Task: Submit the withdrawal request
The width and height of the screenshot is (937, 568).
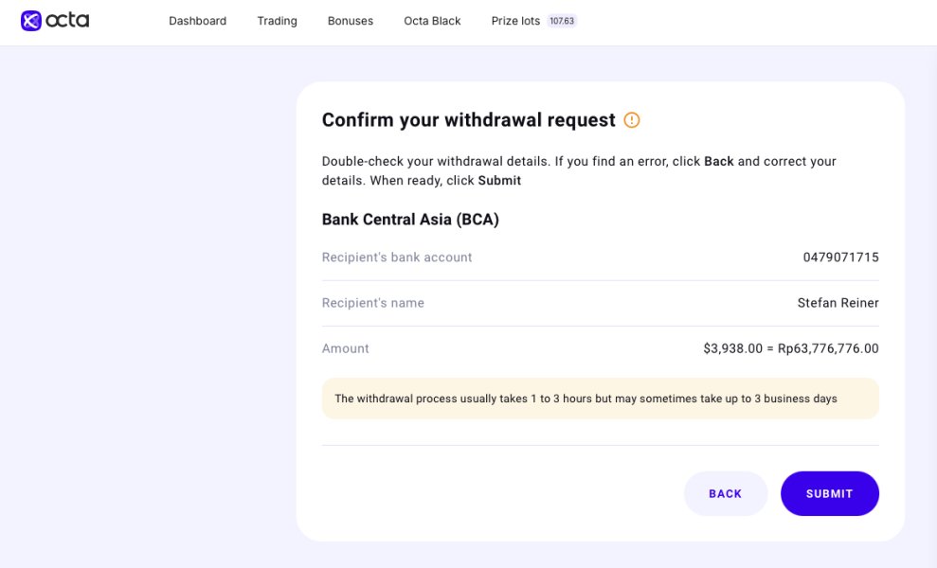Action: coord(829,493)
